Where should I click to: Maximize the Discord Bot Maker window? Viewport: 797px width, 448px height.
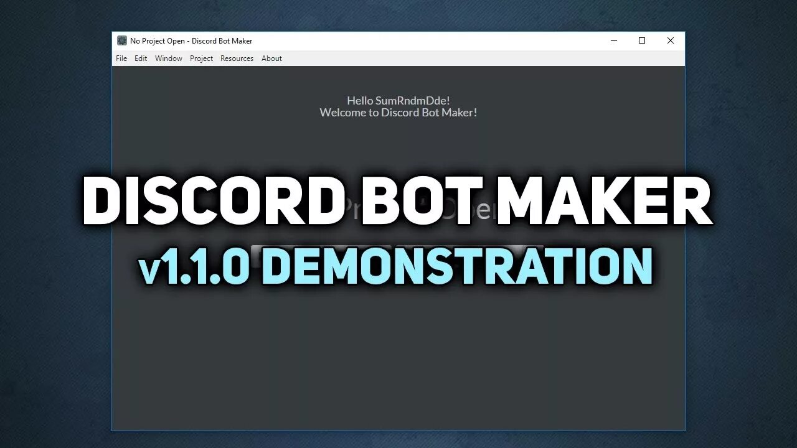click(x=642, y=40)
